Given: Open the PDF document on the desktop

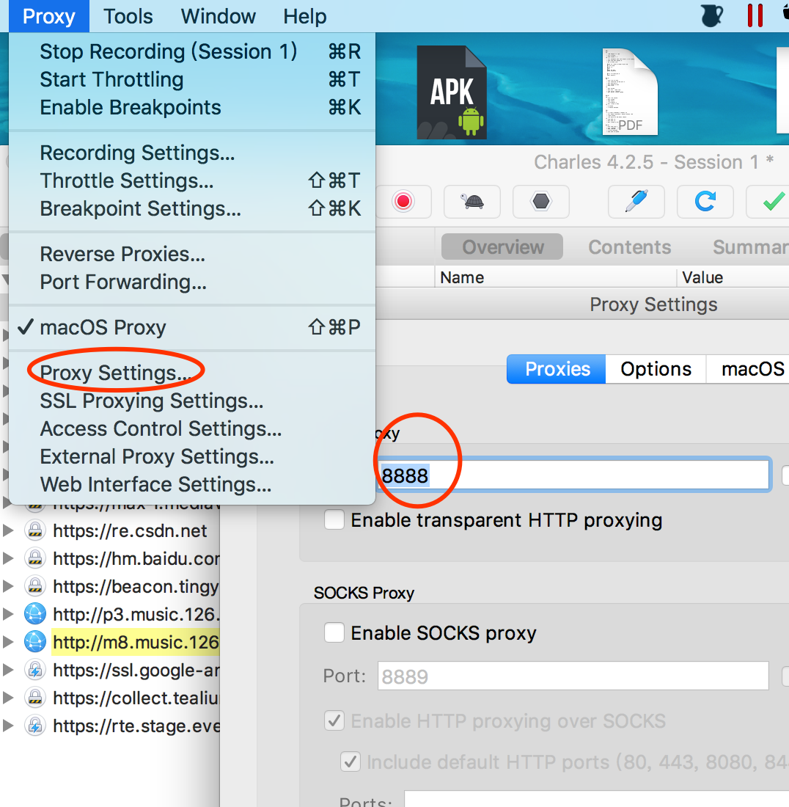Looking at the screenshot, I should pos(630,92).
